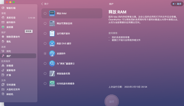Screen dimensions: 184x106
Task: Click the clipboard icon for 运行维护脚本
Action: point(52,34)
